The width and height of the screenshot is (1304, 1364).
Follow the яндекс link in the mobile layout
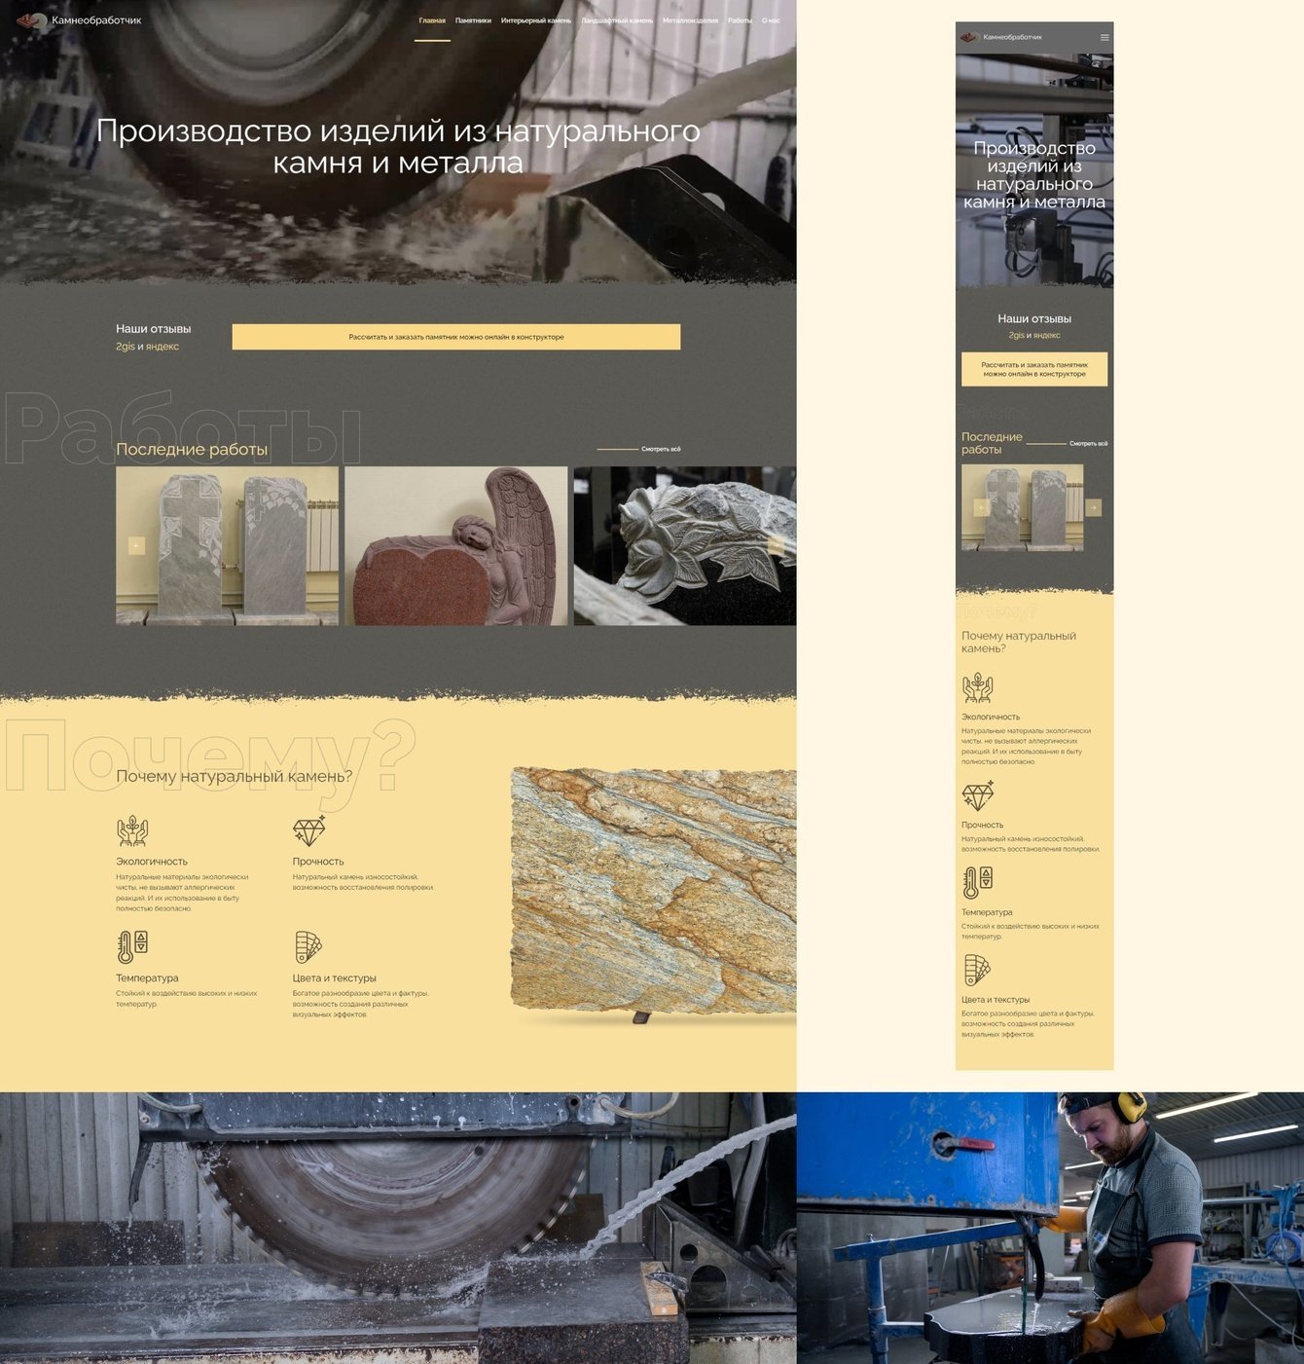coord(1047,335)
